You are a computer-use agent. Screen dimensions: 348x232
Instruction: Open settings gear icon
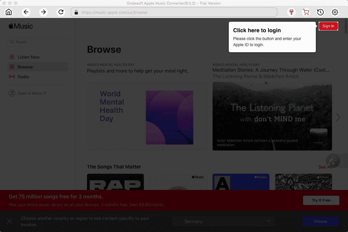click(335, 12)
